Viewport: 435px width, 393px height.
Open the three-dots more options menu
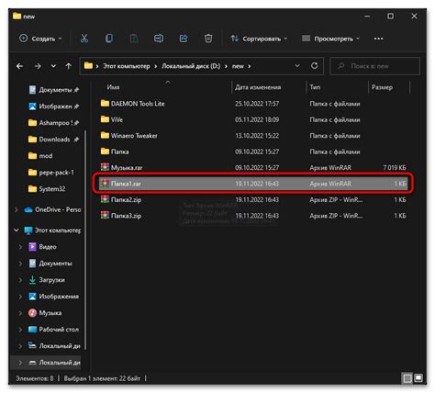click(378, 39)
